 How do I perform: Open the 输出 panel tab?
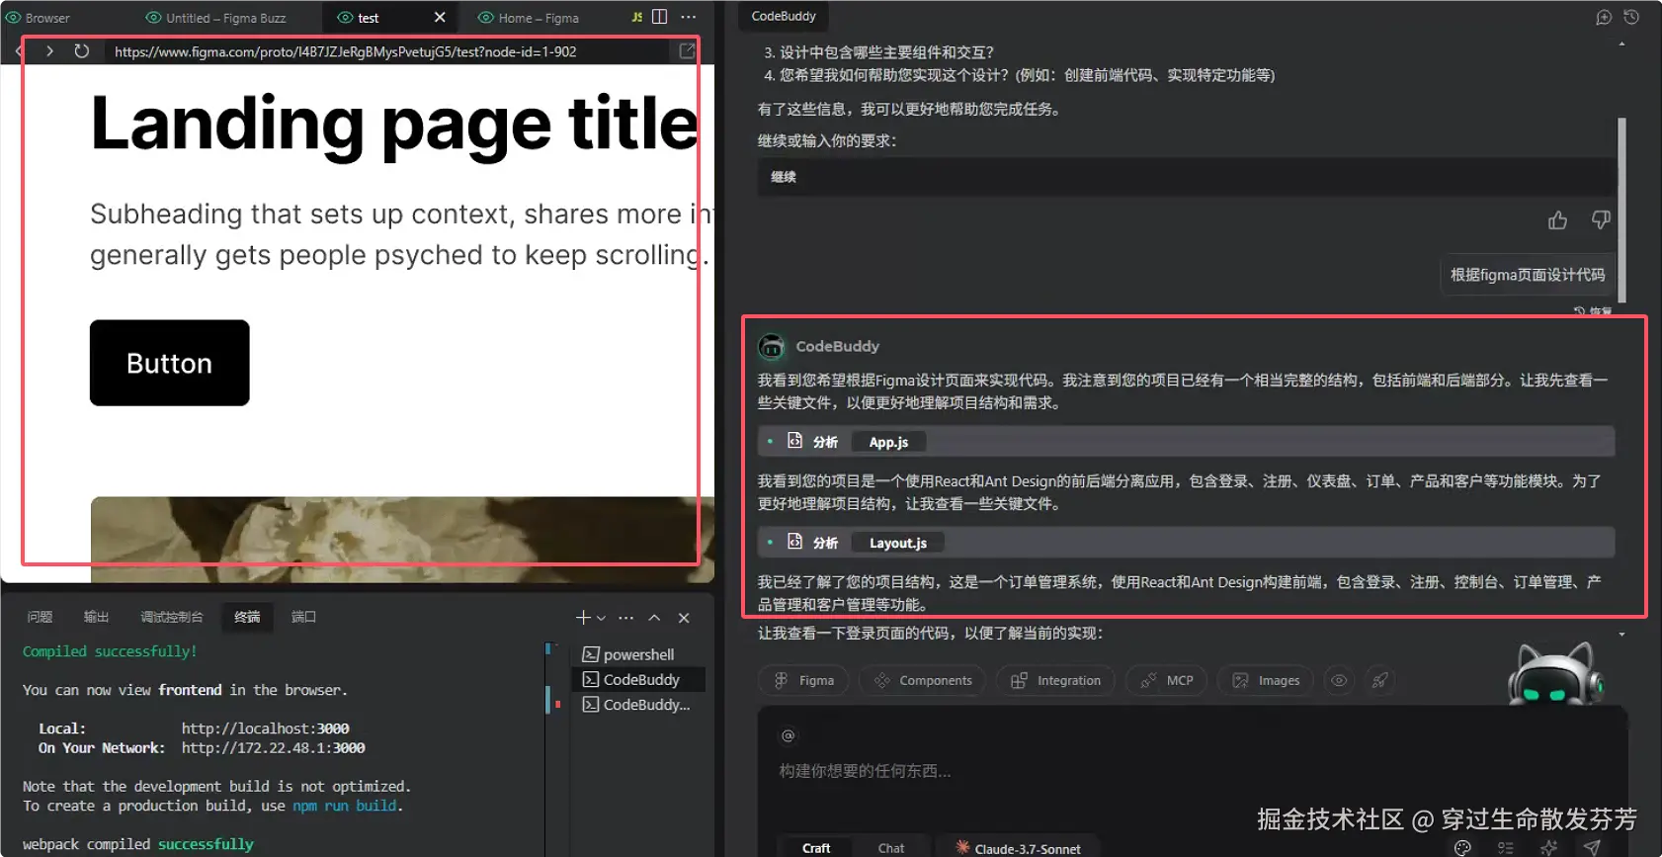pos(96,617)
